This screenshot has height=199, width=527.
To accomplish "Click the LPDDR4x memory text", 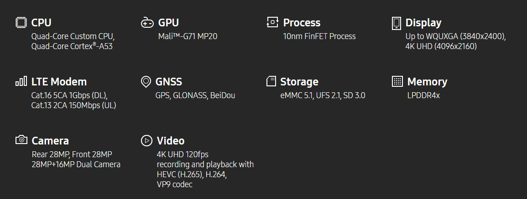I will click(423, 95).
